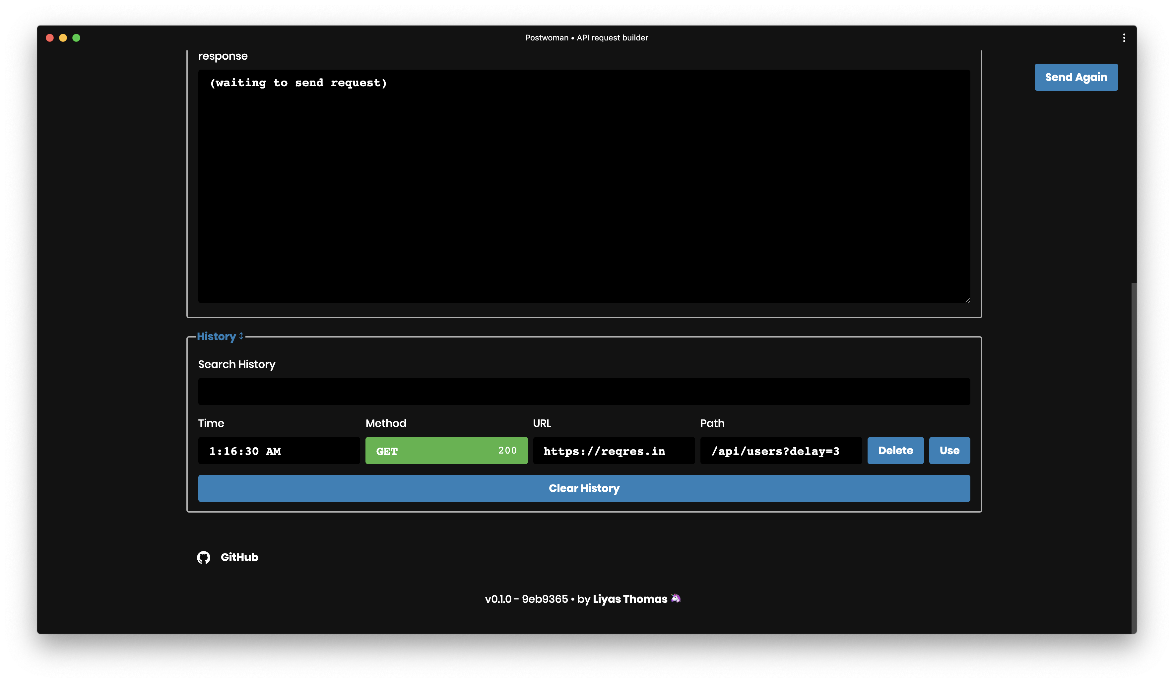Click the response textarea resize handle
The height and width of the screenshot is (683, 1174).
click(967, 300)
